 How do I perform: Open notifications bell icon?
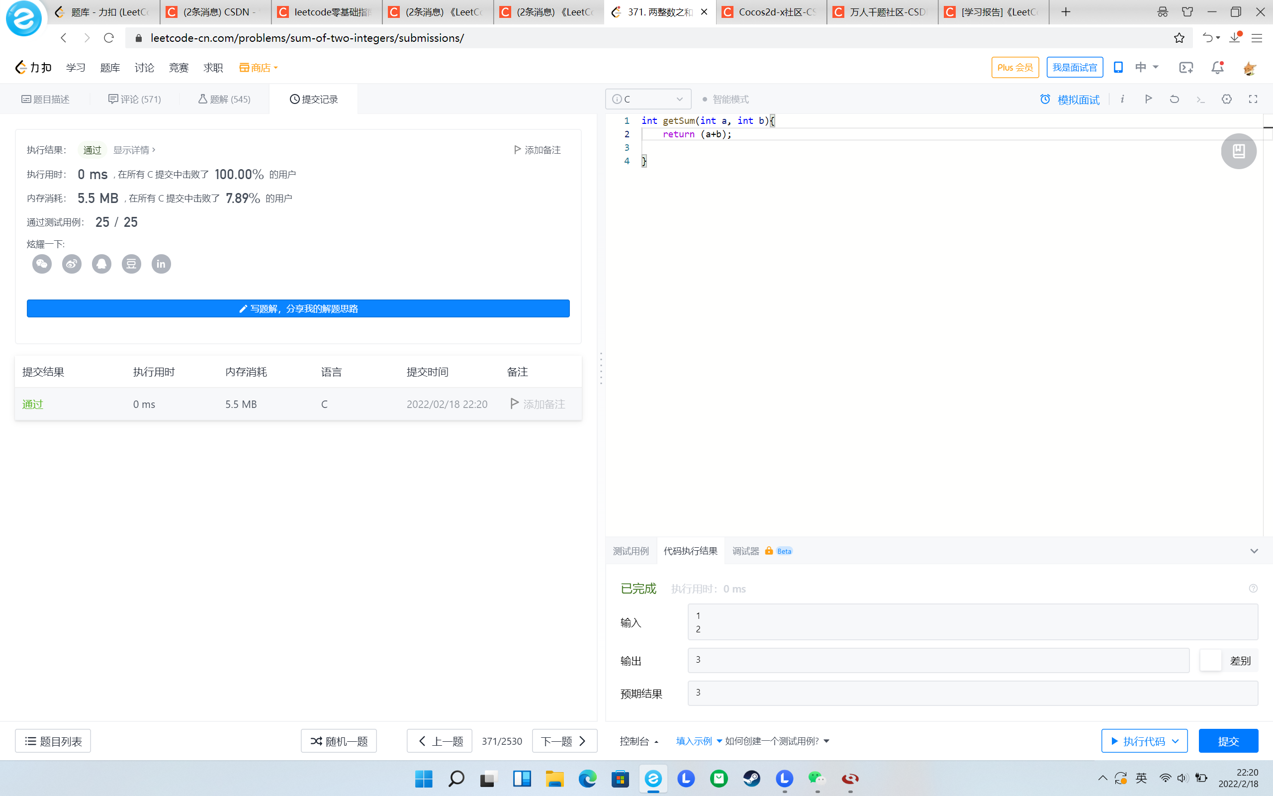(1217, 67)
